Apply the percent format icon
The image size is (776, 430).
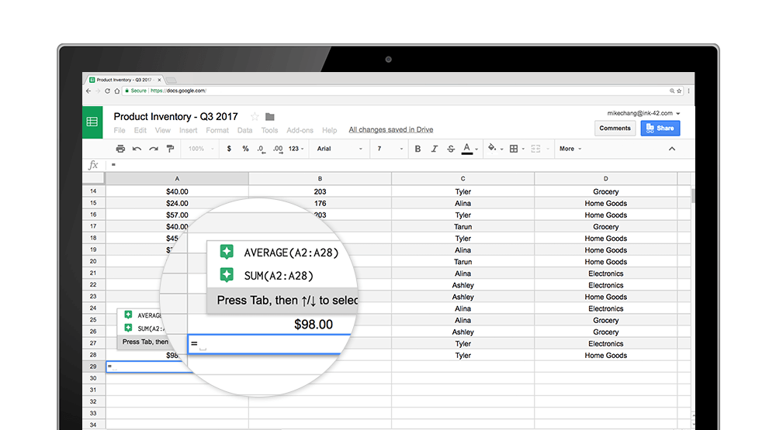[245, 149]
